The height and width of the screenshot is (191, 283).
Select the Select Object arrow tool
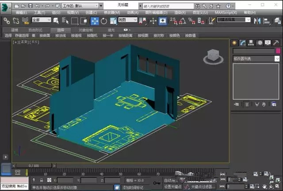(x=56, y=21)
